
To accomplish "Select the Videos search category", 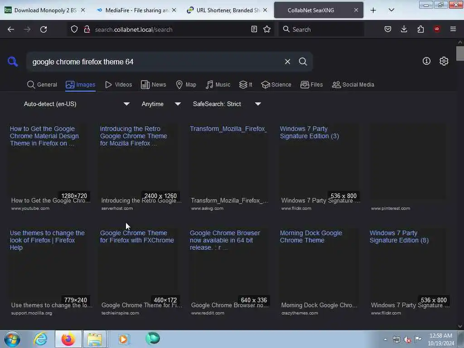I will [119, 85].
